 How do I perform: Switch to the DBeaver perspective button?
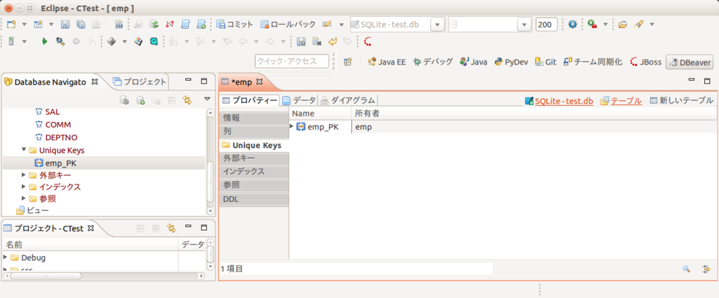tap(690, 62)
